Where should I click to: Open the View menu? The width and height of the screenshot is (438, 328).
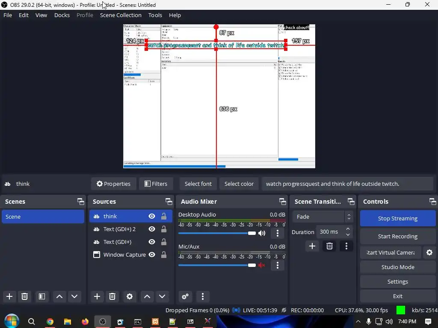tap(41, 15)
